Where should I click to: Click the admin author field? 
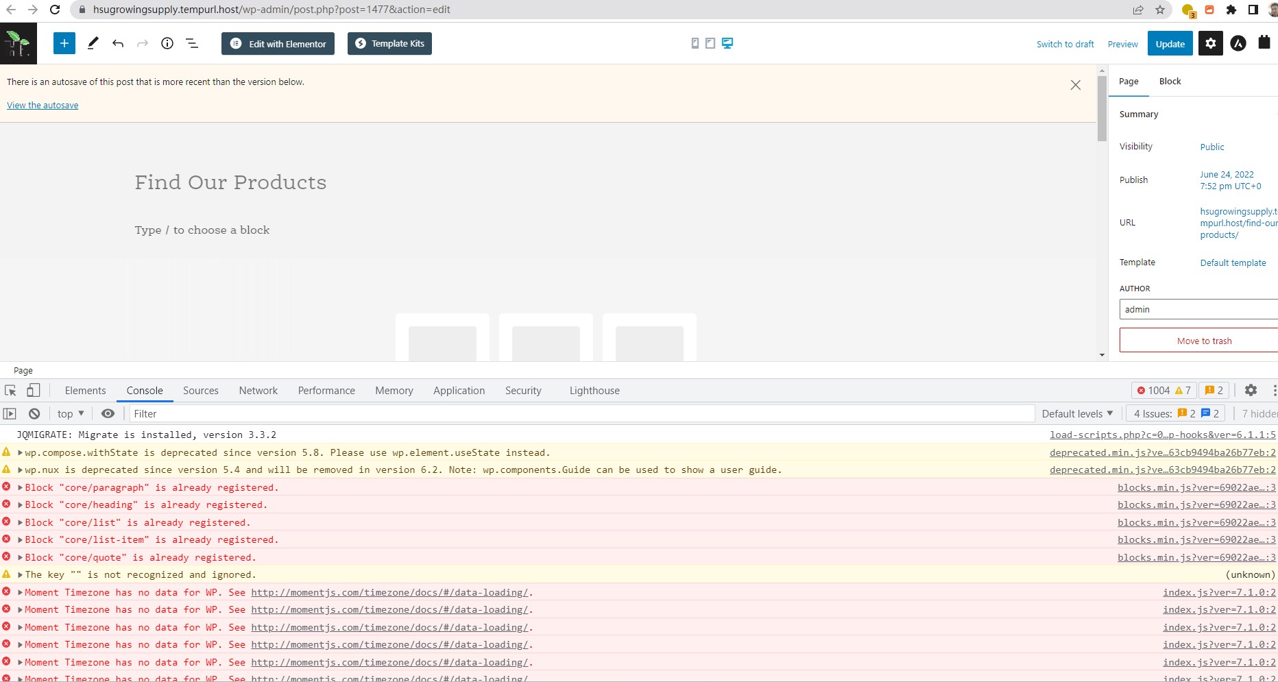(1198, 309)
